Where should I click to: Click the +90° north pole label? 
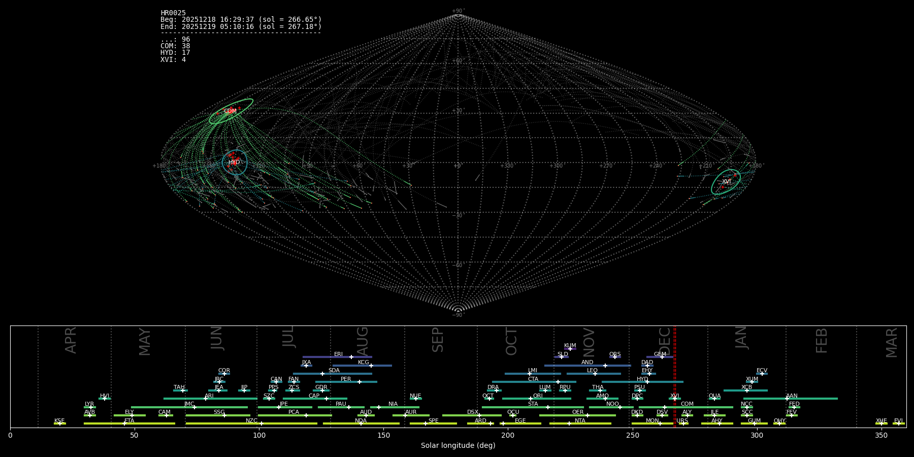pos(458,11)
